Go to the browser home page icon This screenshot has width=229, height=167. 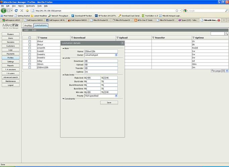(x=27, y=11)
